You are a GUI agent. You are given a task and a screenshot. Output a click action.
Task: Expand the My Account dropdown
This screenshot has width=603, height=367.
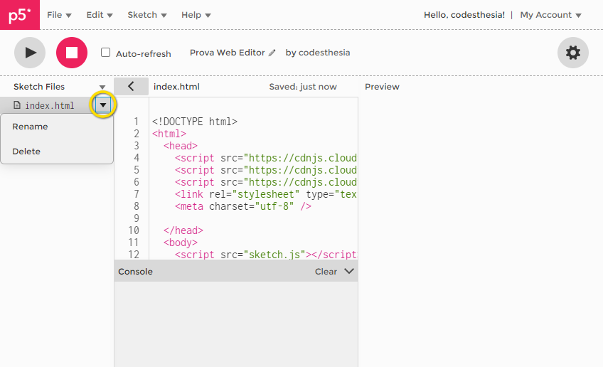click(550, 15)
